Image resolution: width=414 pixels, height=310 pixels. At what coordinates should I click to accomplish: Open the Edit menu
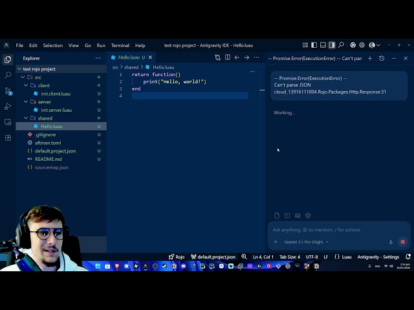coord(33,45)
